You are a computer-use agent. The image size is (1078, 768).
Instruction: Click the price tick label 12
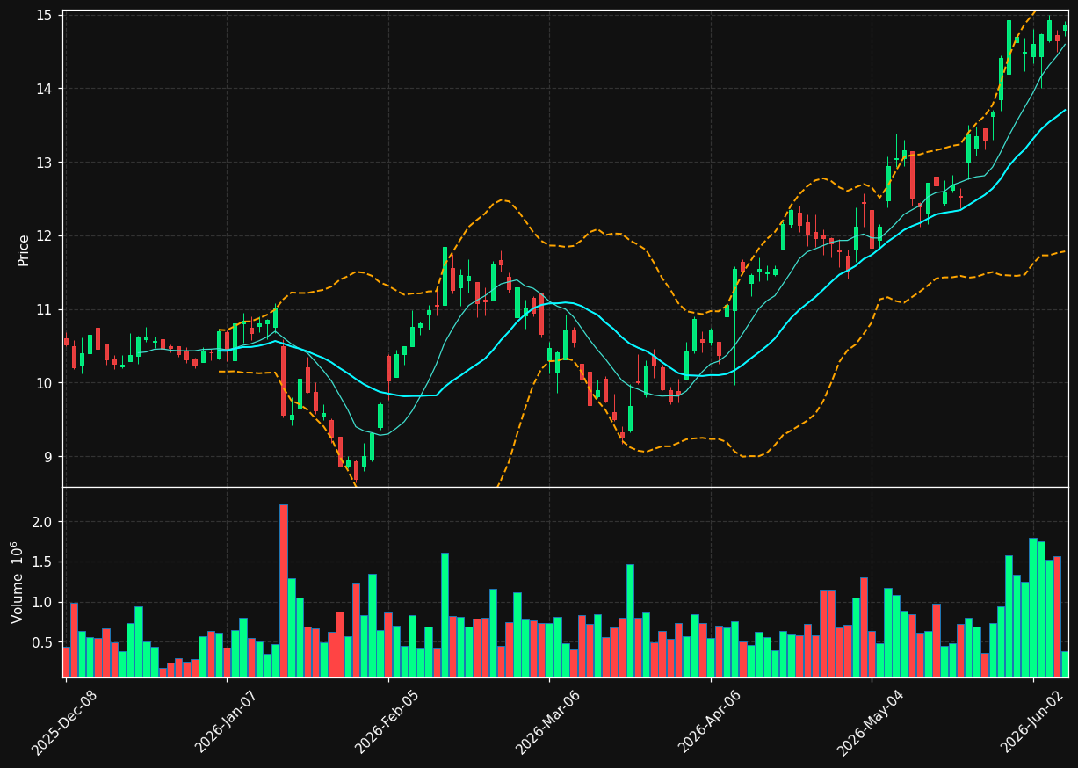point(46,236)
